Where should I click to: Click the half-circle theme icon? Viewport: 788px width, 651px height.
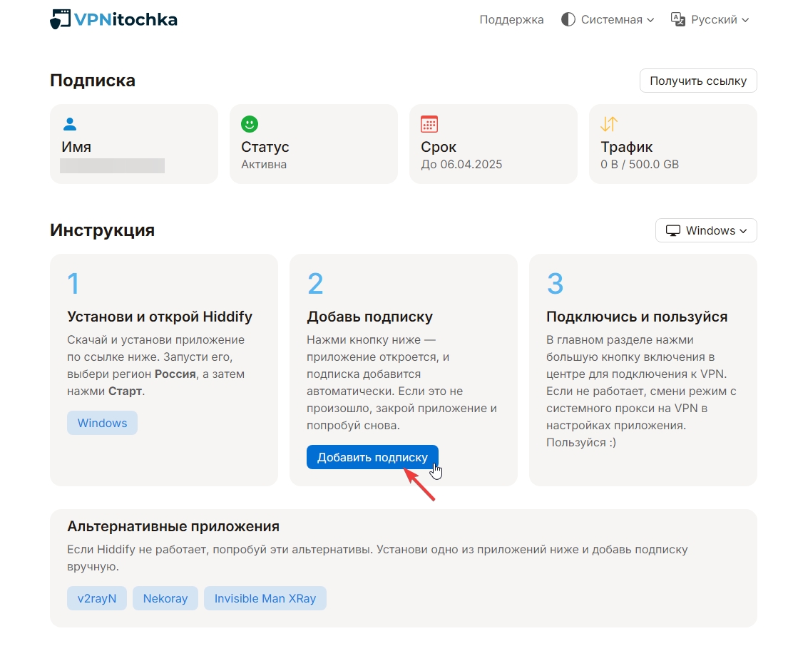(x=568, y=20)
